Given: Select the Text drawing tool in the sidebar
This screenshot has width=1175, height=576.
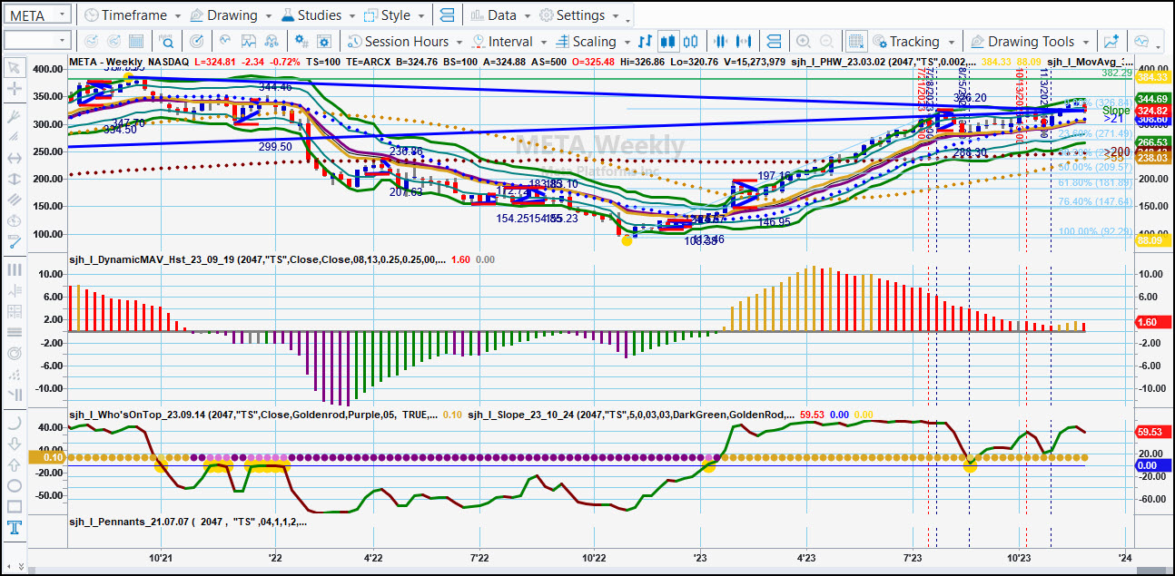Looking at the screenshot, I should point(14,528).
